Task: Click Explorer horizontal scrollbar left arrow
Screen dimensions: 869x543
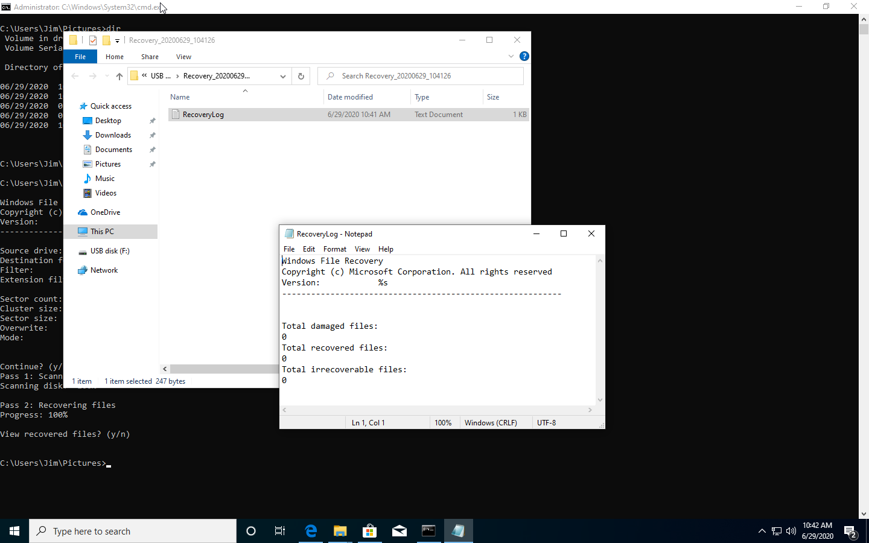Action: tap(165, 369)
